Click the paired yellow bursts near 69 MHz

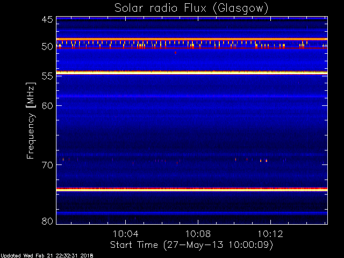click(x=263, y=161)
